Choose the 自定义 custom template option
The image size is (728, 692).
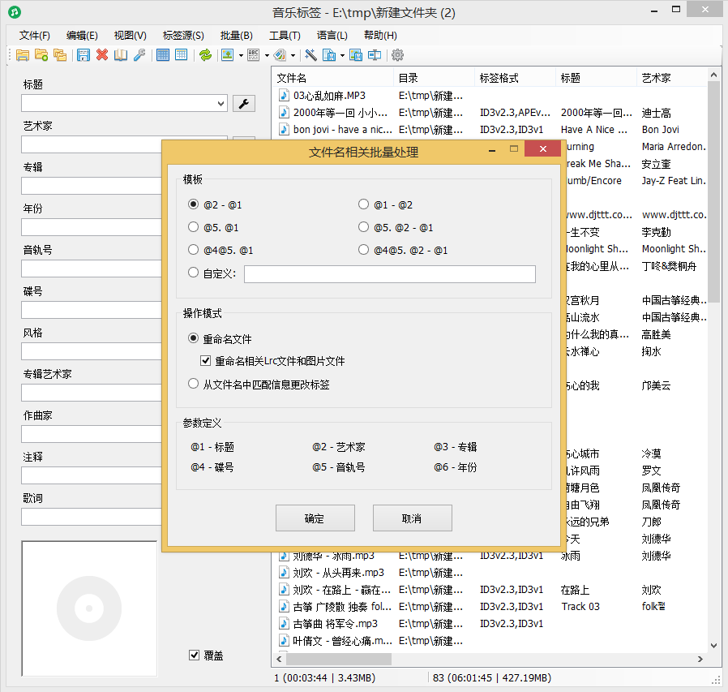coord(192,273)
